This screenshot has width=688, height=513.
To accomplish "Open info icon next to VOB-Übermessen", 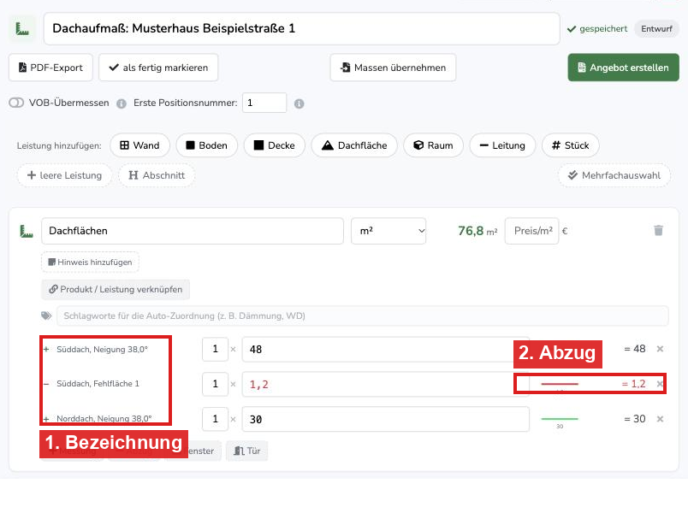I will (122, 103).
